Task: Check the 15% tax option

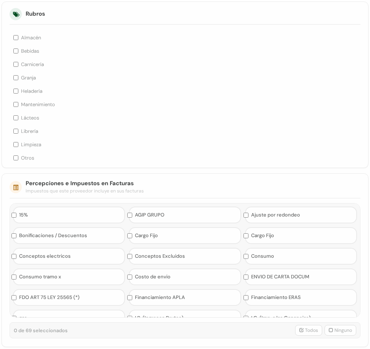Action: (x=14, y=215)
